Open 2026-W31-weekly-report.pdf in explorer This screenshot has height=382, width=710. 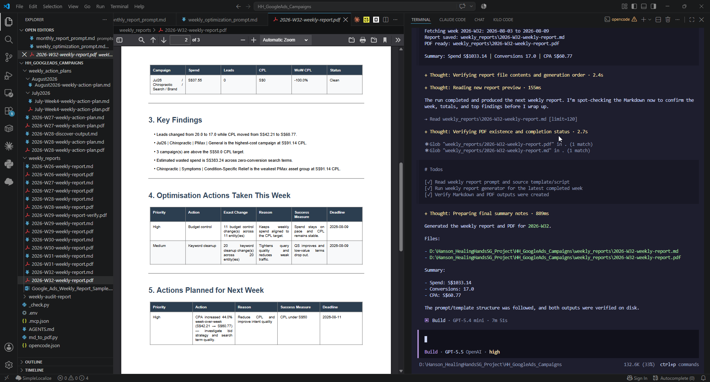click(x=65, y=264)
